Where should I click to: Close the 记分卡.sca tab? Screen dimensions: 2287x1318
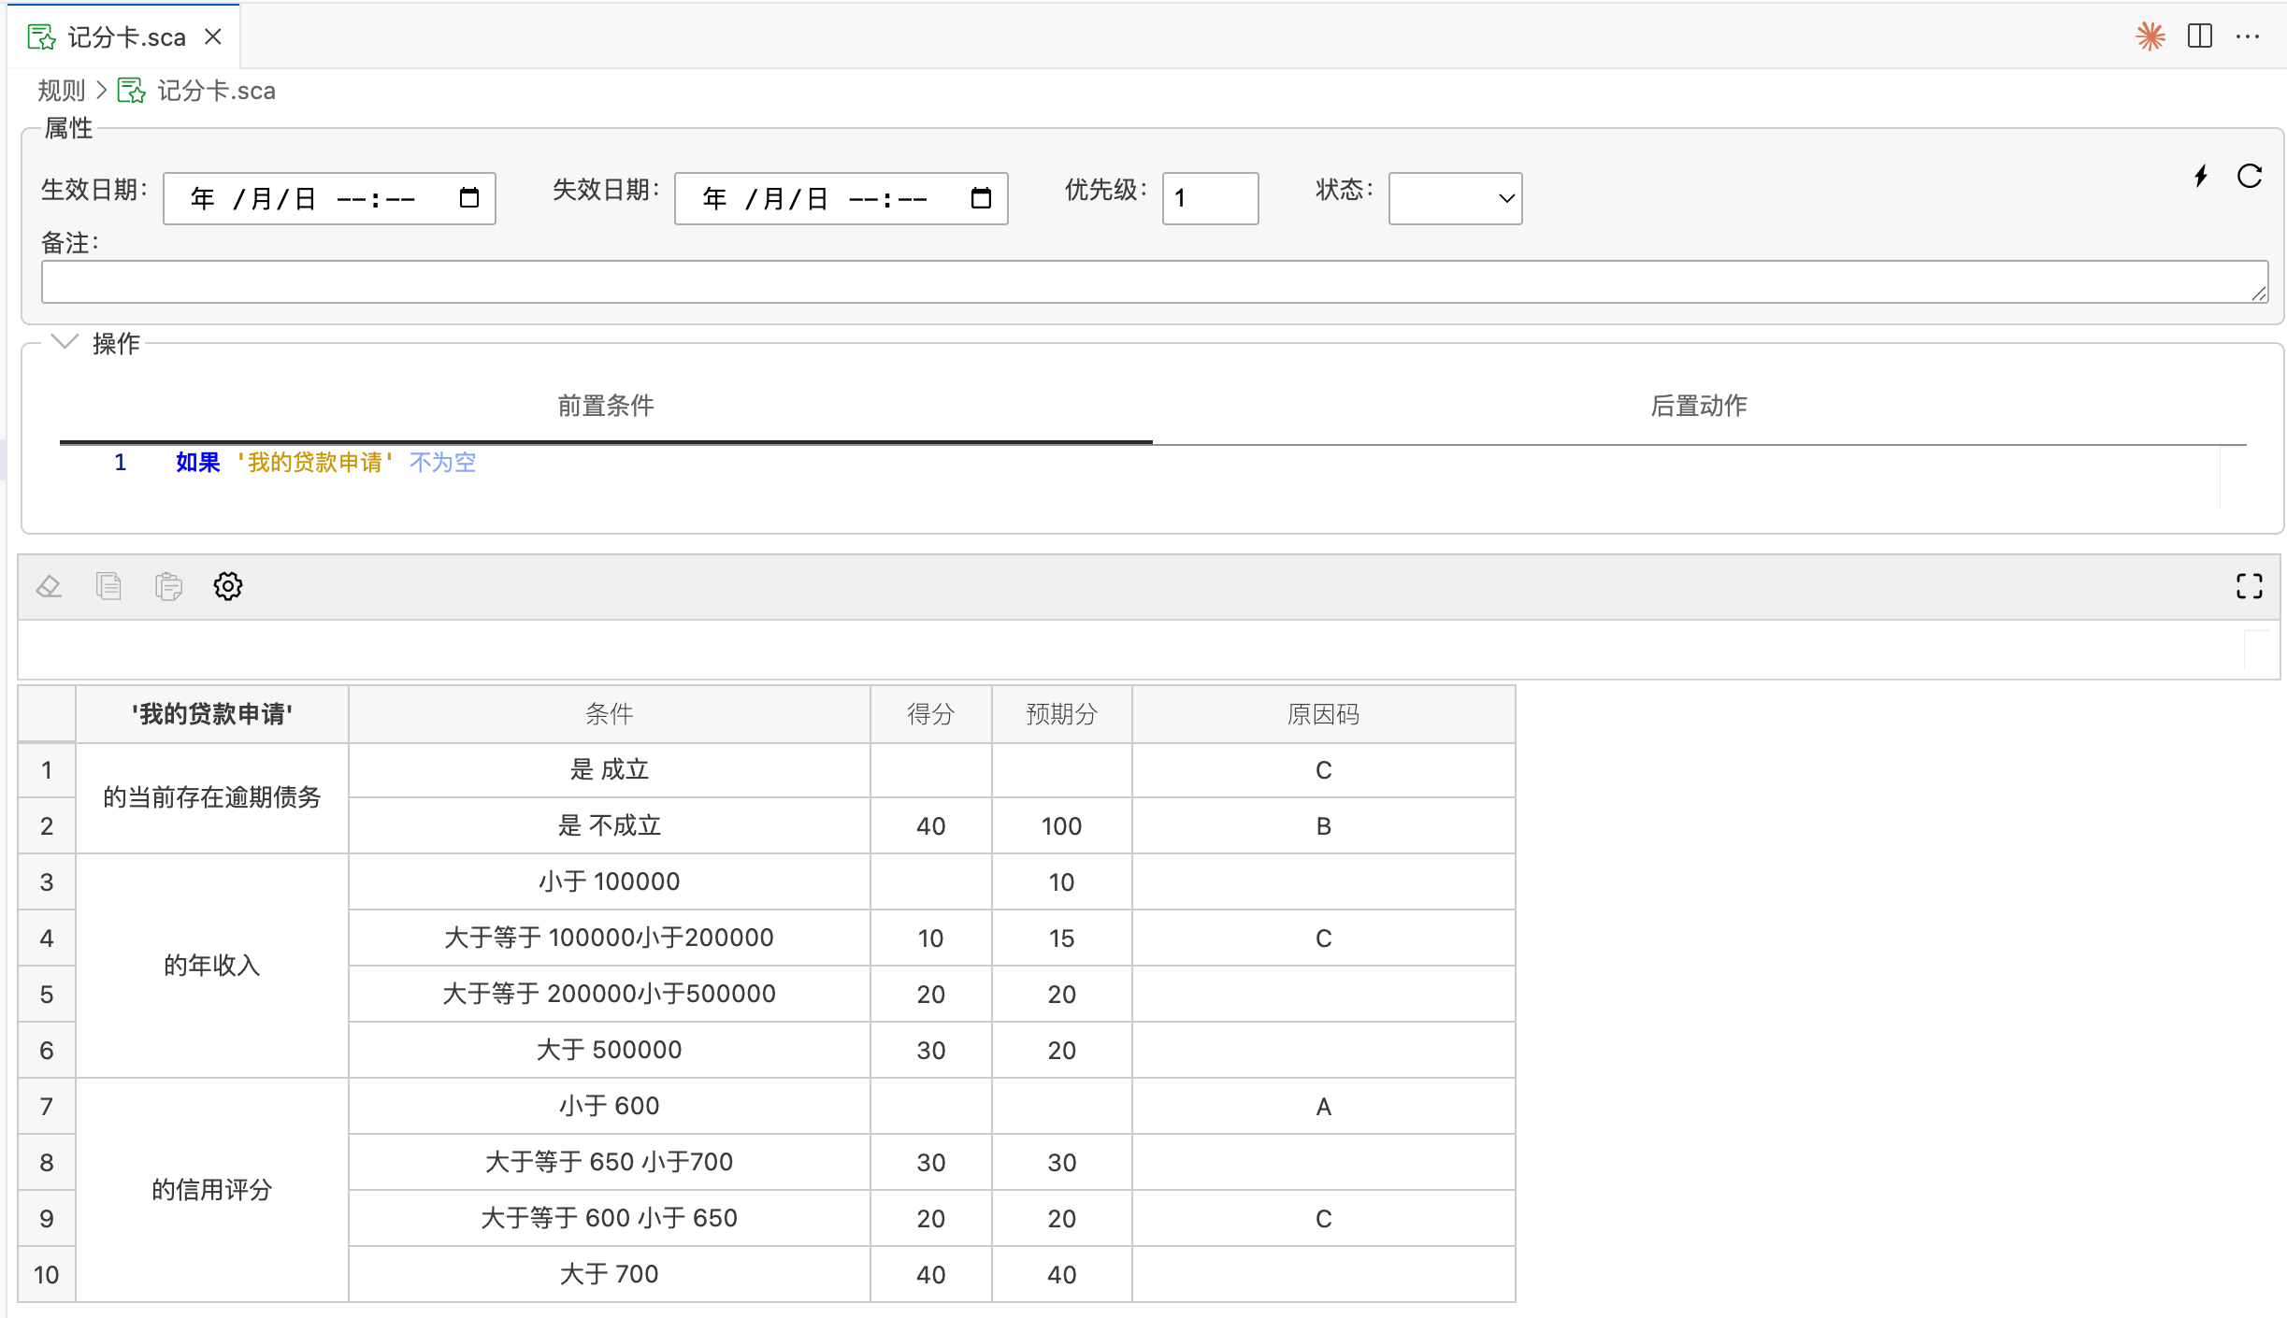pyautogui.click(x=213, y=36)
